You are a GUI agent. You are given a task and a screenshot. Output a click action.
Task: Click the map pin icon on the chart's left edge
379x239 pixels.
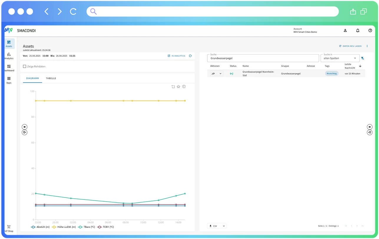(24, 132)
